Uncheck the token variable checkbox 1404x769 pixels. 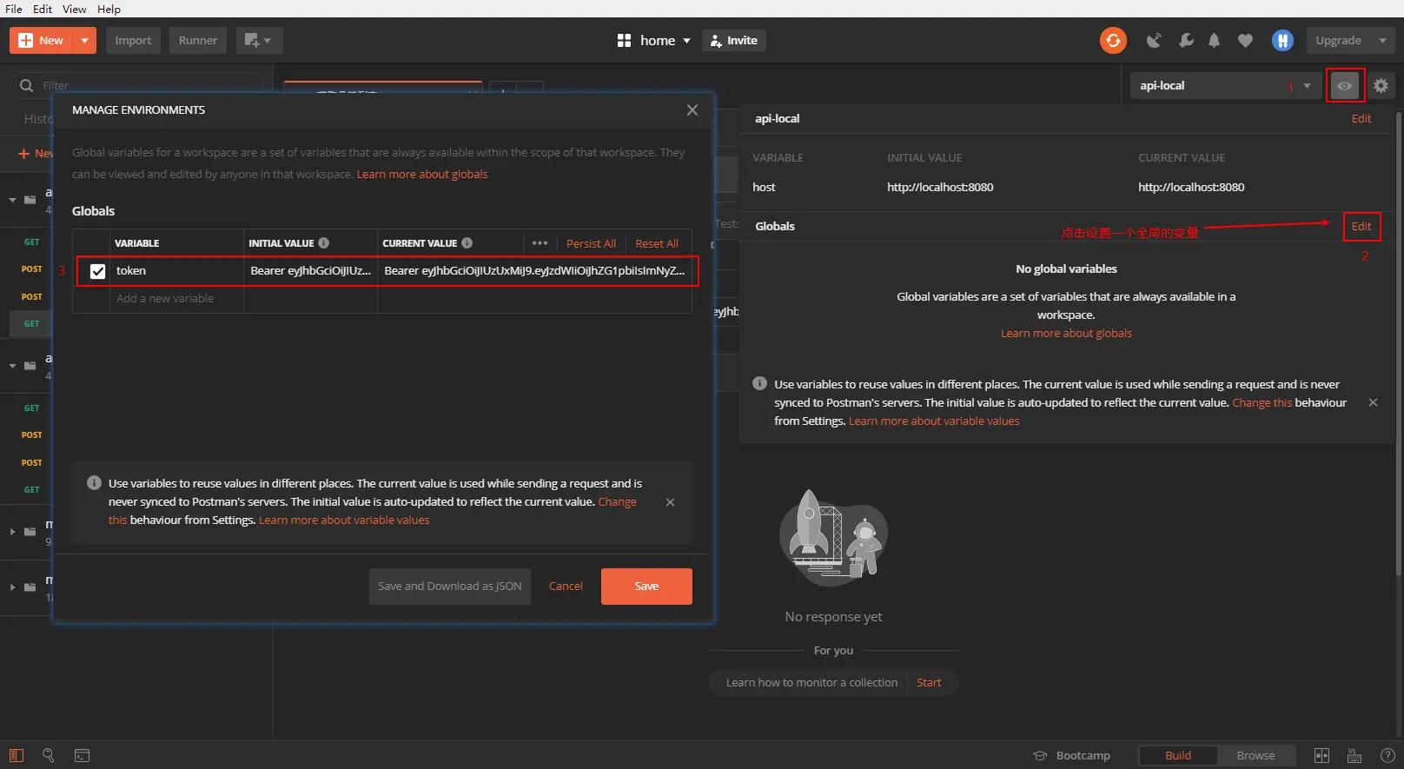(x=97, y=271)
